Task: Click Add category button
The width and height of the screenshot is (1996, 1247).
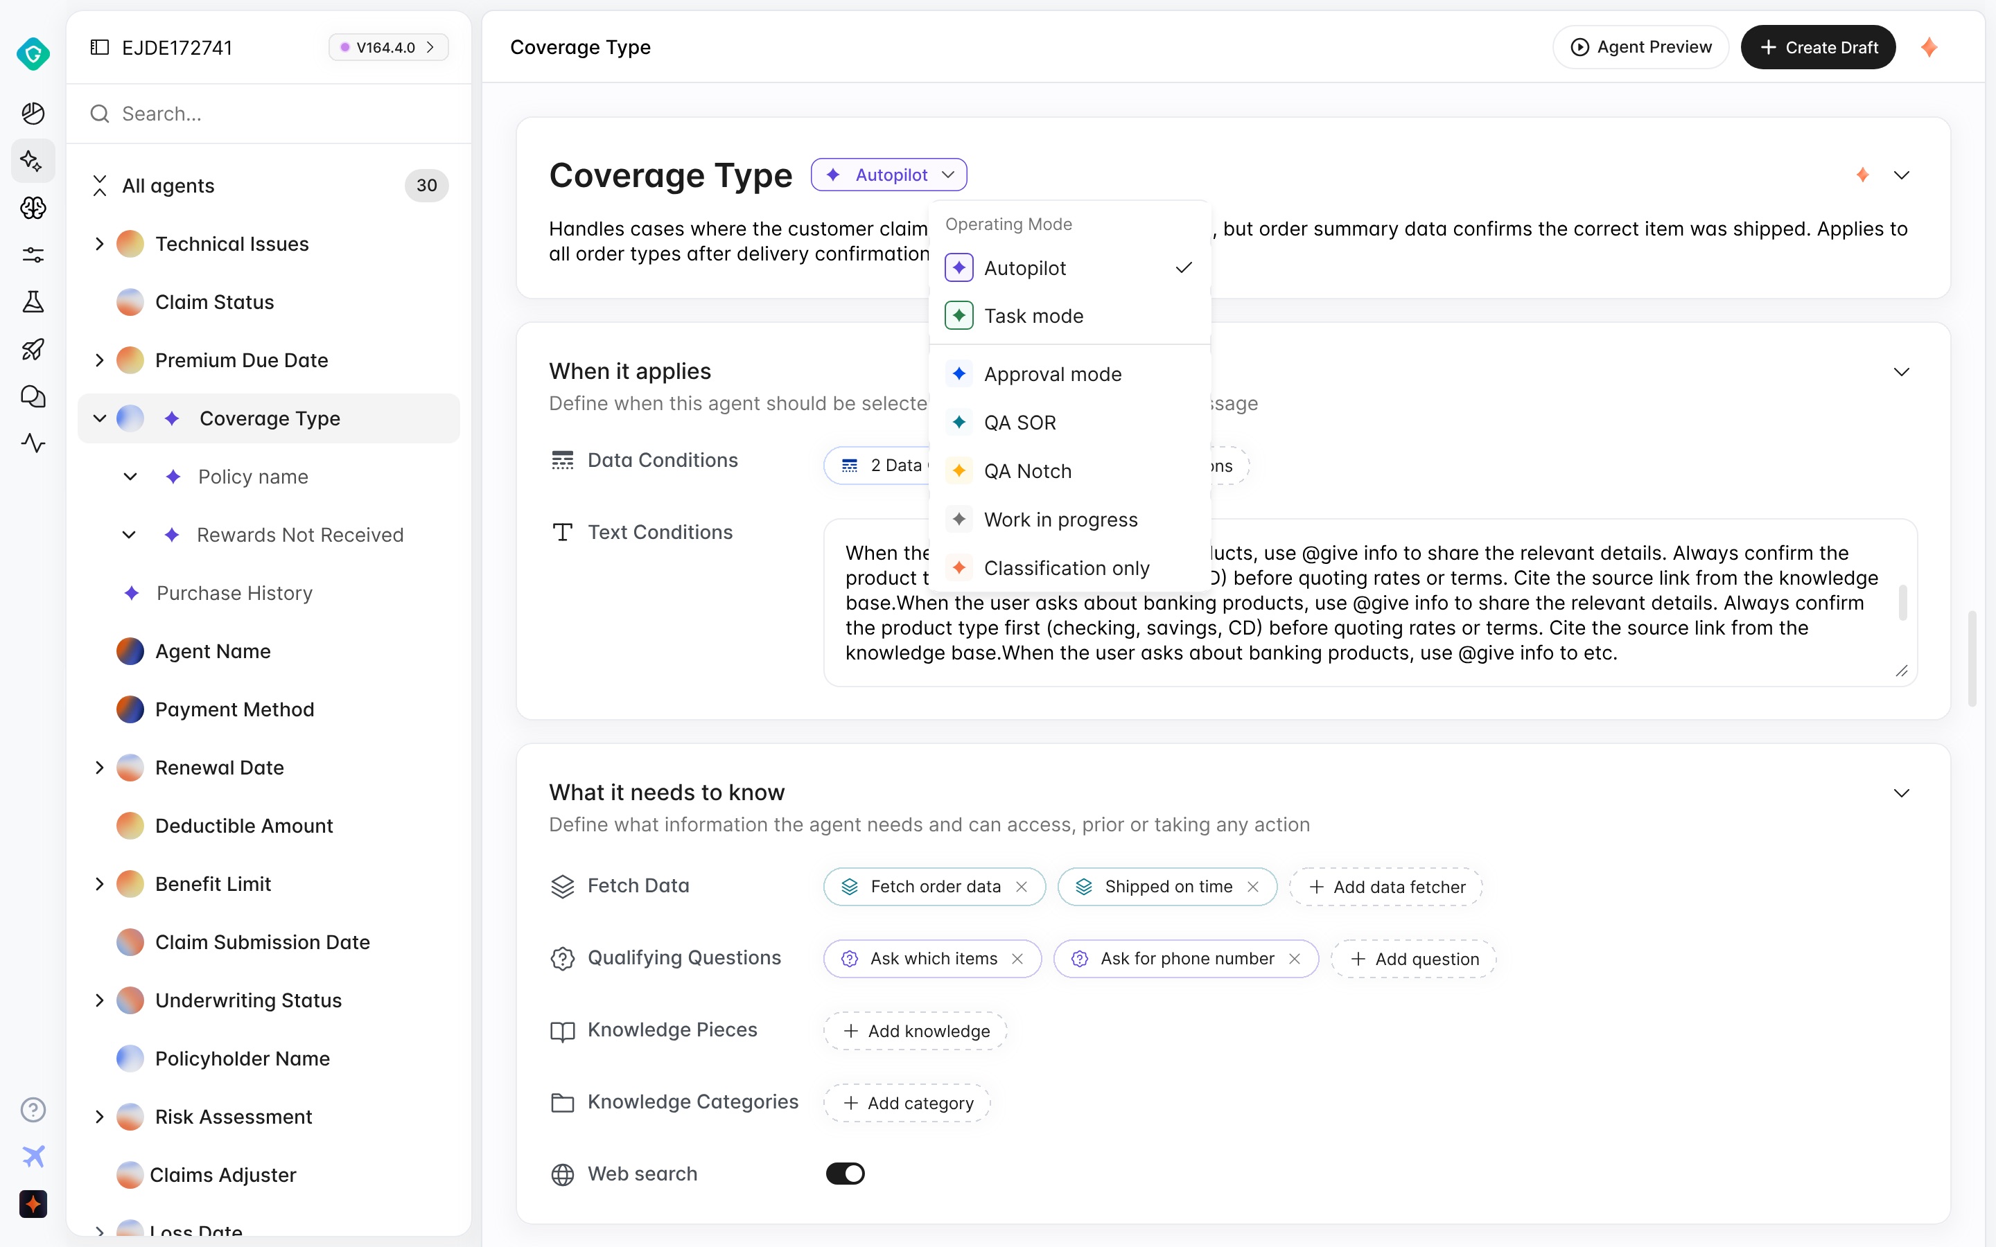Action: pyautogui.click(x=907, y=1103)
